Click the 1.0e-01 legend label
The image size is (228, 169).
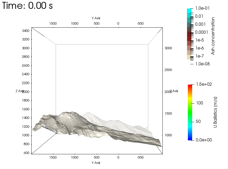click(202, 8)
